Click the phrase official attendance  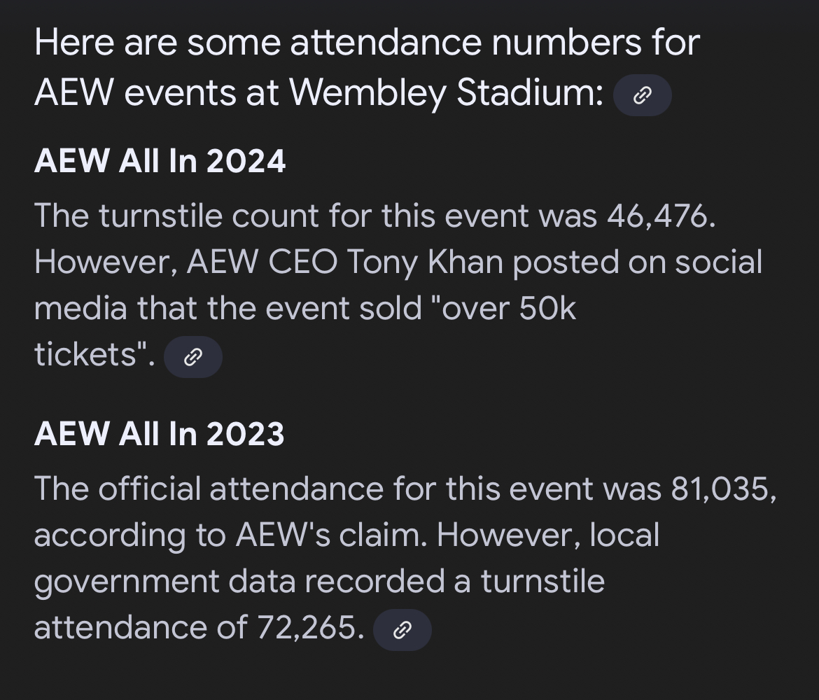[x=241, y=489]
